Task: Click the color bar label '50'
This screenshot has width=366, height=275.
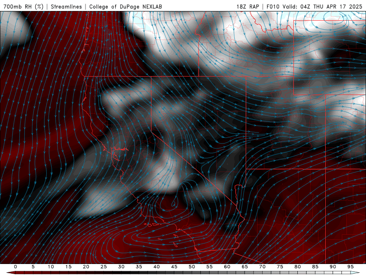Action: click(x=192, y=267)
